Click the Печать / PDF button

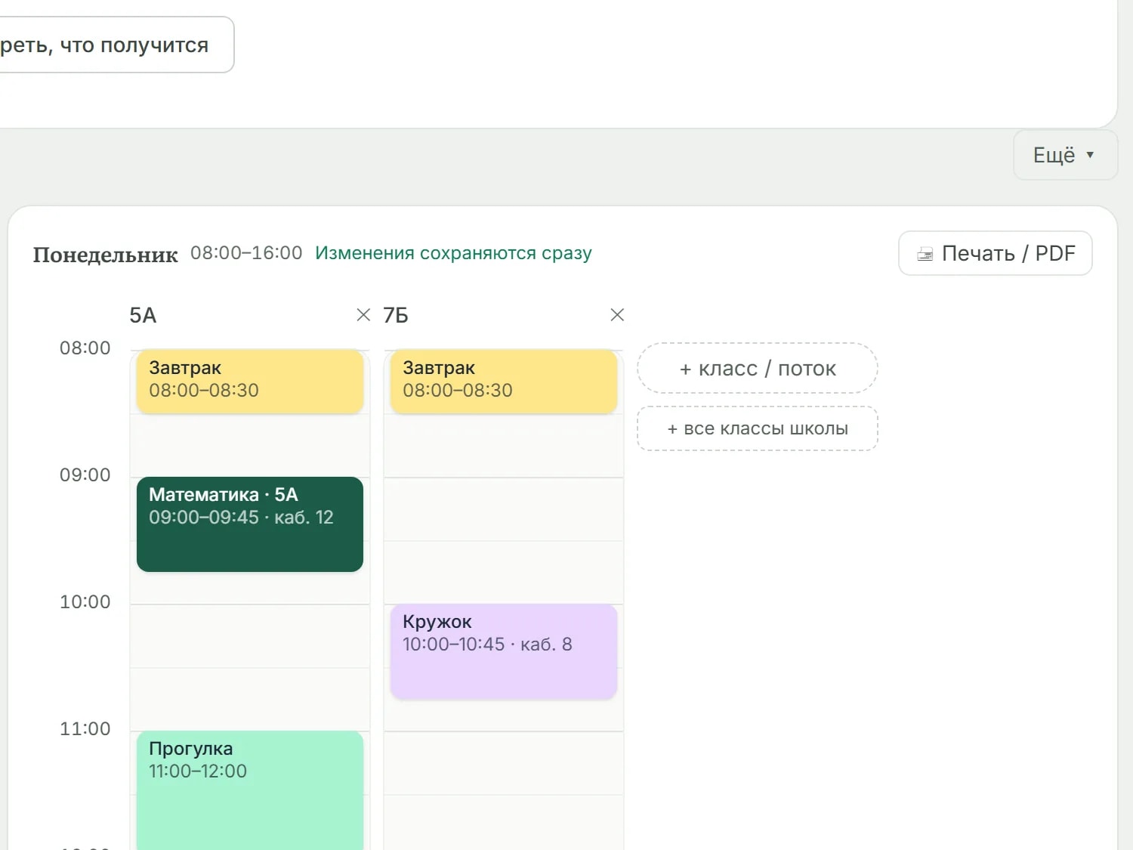tap(996, 253)
